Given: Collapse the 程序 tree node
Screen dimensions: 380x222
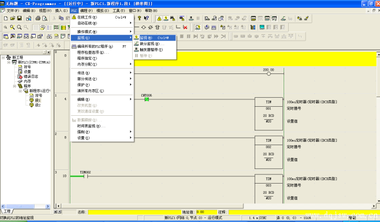Looking at the screenshot, I should (15, 86).
